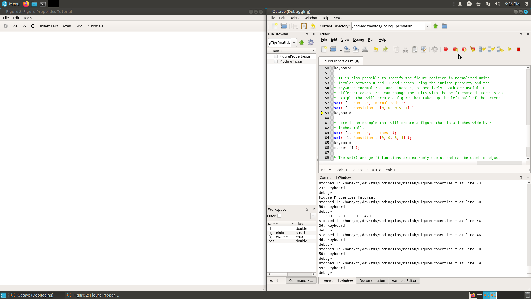531x299 pixels.
Task: Select the rotate tool in the figure window
Action: [x=6, y=26]
